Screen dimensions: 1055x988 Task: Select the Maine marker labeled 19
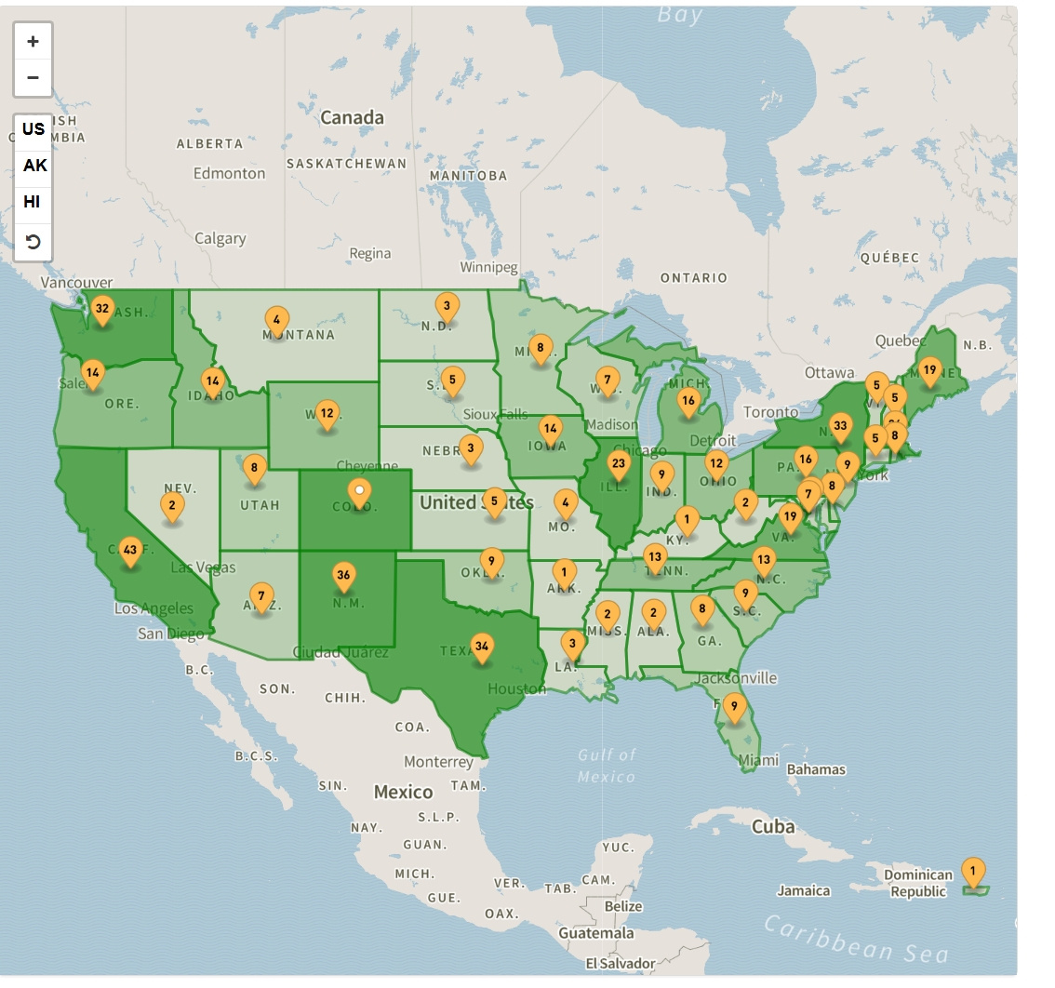pos(928,371)
